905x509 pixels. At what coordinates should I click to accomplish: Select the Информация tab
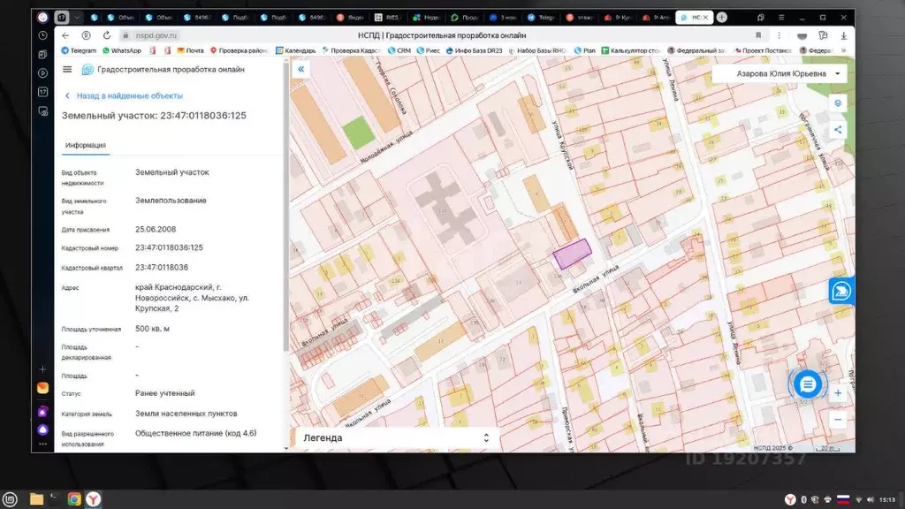click(86, 146)
